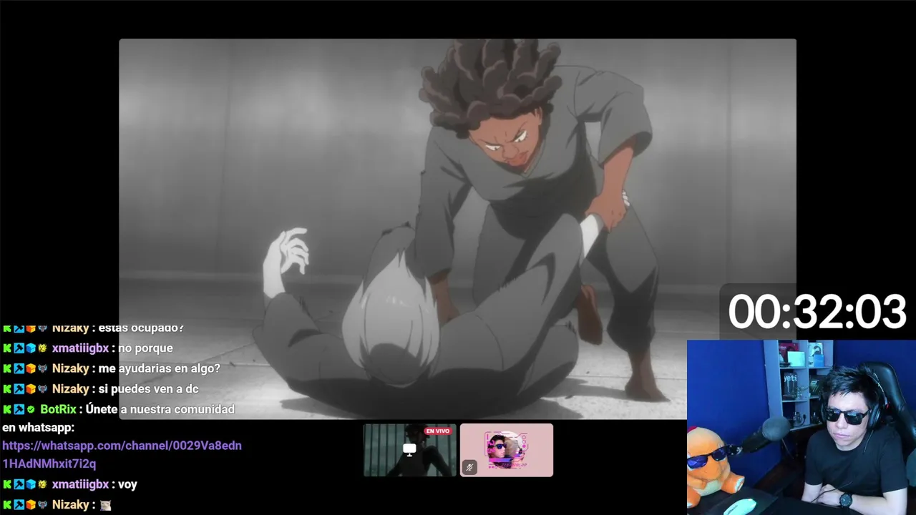Select the EN VIVO screen-share thumbnail
The height and width of the screenshot is (515, 916).
point(409,450)
